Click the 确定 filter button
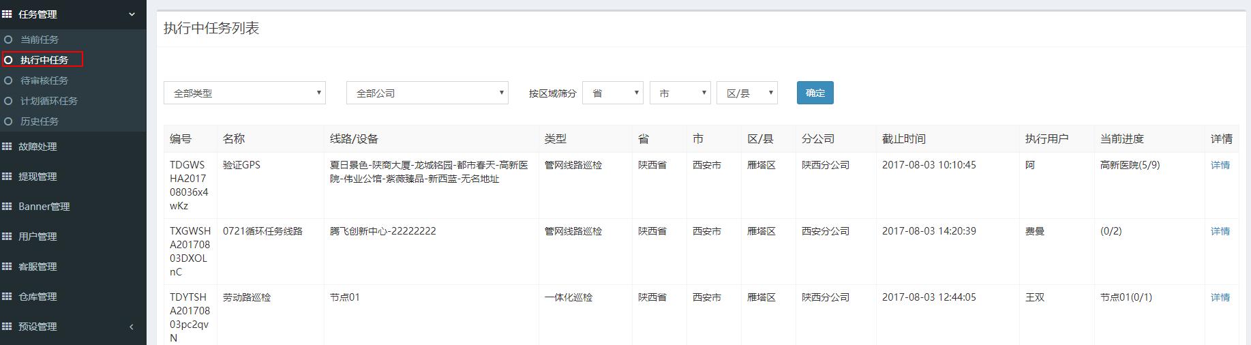Screen dimensions: 1251x345 tap(815, 93)
